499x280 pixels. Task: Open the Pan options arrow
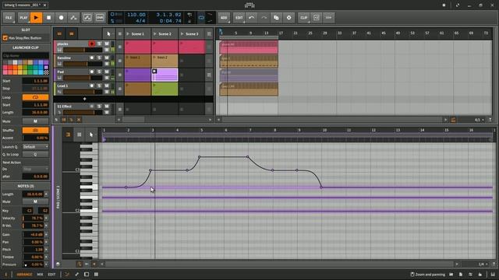pos(46,242)
